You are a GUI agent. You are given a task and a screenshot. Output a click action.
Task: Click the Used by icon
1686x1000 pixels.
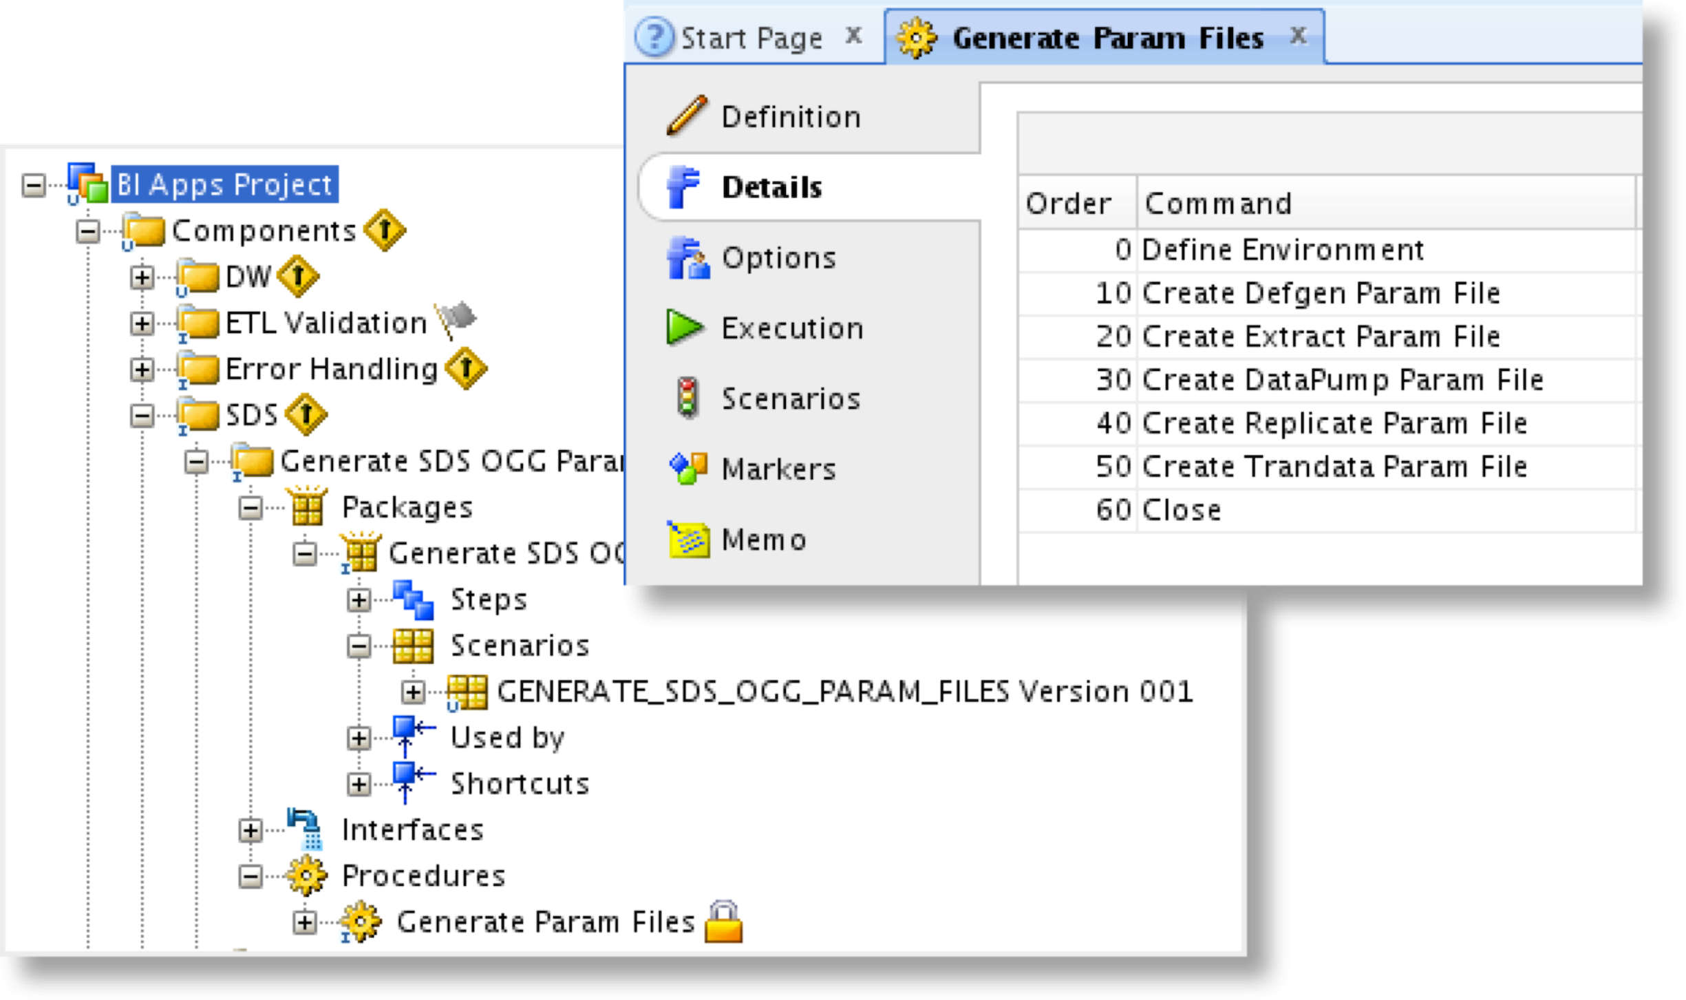tap(413, 736)
